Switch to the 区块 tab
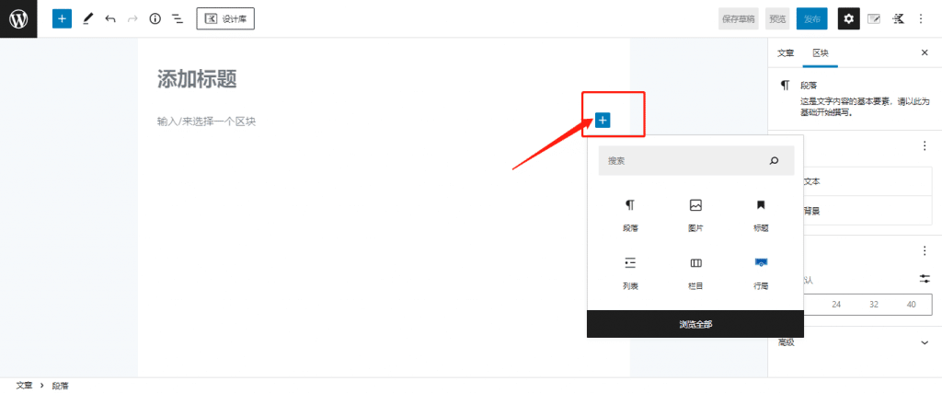Viewport: 942px width, 393px height. [x=821, y=52]
